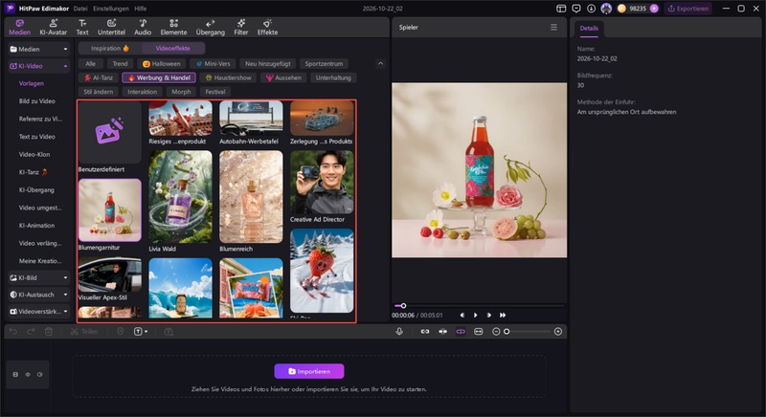Image resolution: width=766 pixels, height=417 pixels.
Task: Click the purple add-credits plus icon
Action: click(654, 9)
